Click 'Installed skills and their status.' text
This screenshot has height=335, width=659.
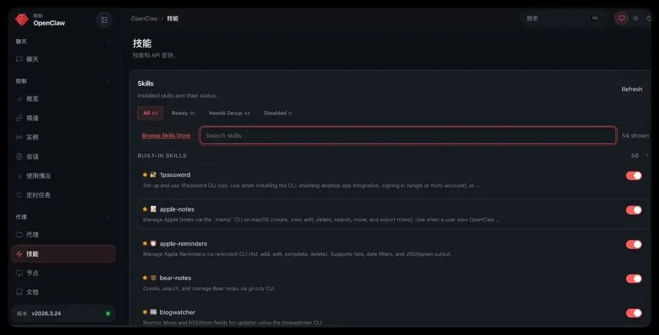[177, 96]
